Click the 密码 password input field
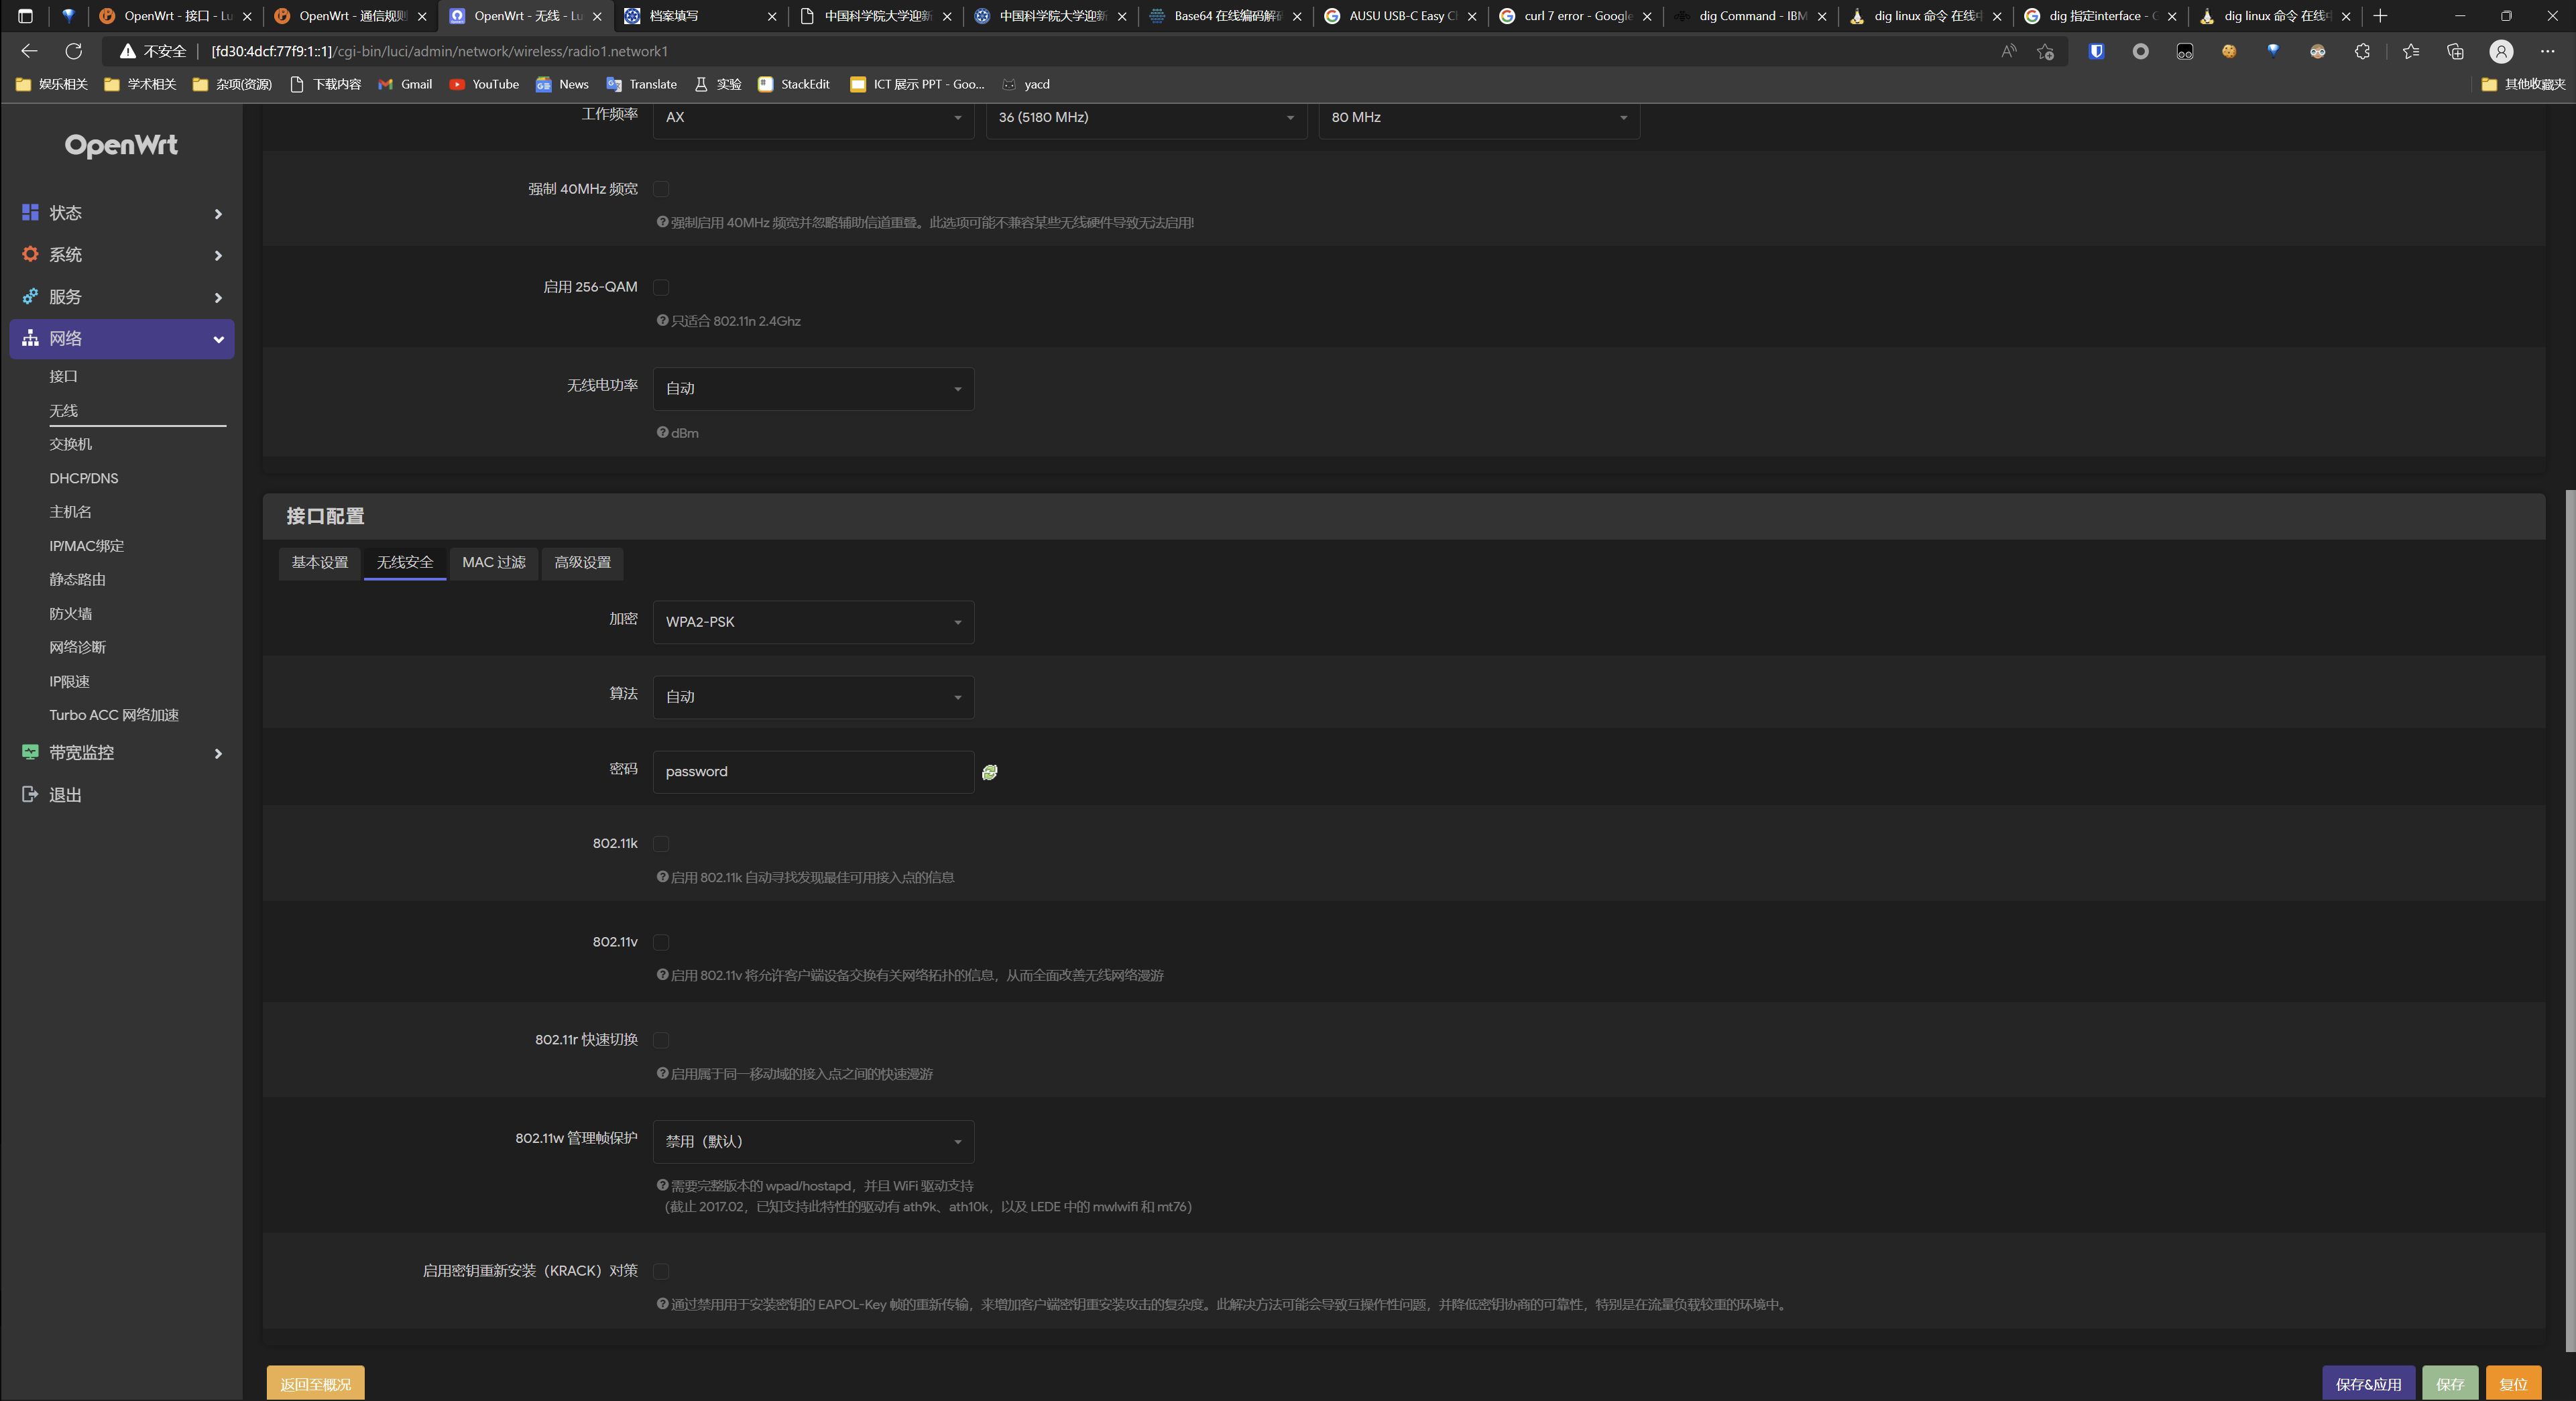The image size is (2576, 1401). [812, 772]
